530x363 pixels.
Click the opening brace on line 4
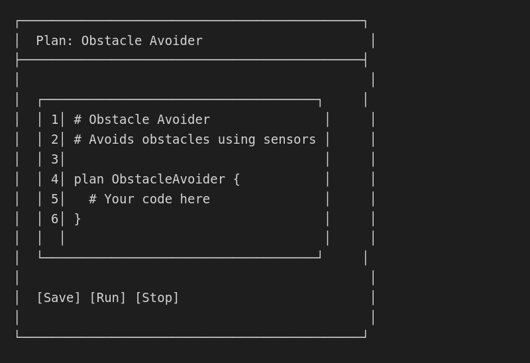[x=237, y=180]
